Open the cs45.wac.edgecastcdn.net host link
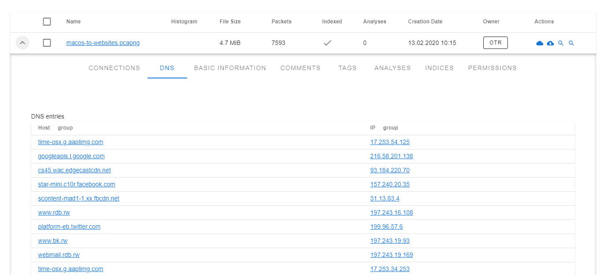 click(x=74, y=171)
